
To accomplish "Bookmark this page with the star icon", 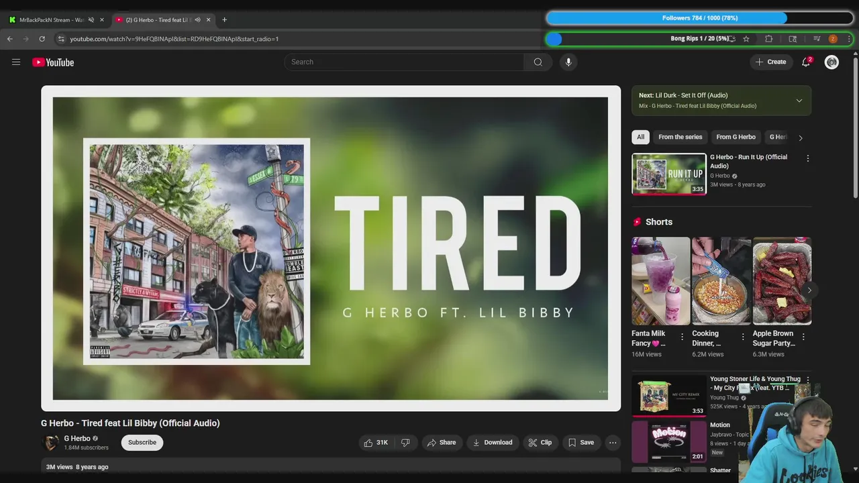I will pyautogui.click(x=746, y=39).
